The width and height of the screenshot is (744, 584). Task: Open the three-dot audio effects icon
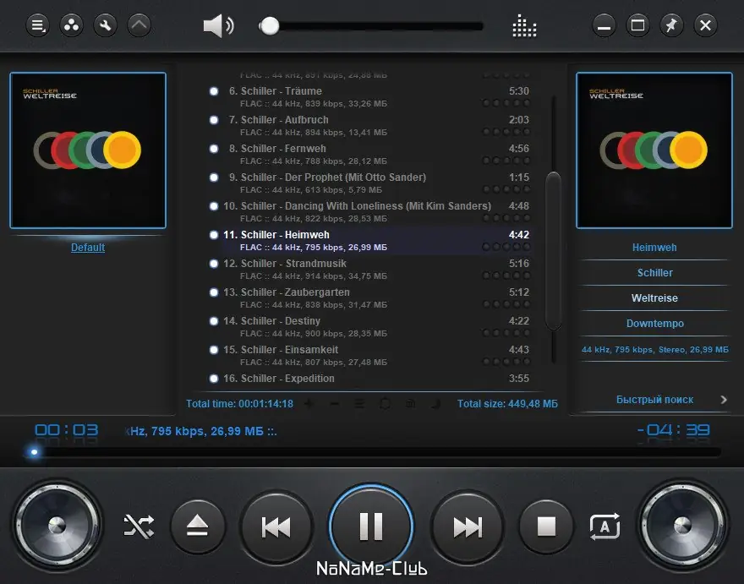pyautogui.click(x=72, y=25)
